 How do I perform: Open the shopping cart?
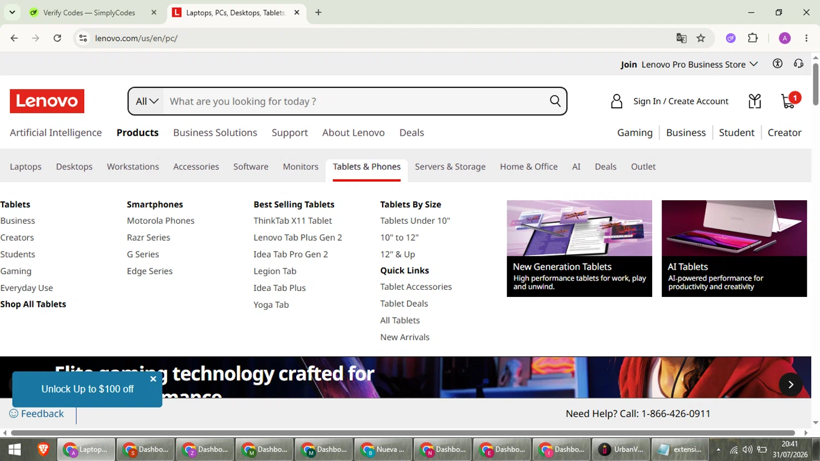click(x=790, y=101)
